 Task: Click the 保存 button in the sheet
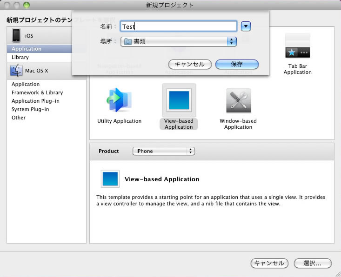tap(237, 64)
